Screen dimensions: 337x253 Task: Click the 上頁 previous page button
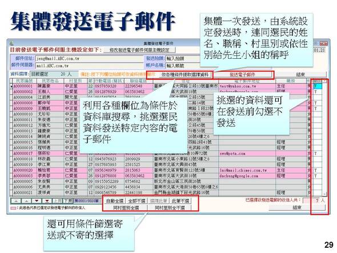57,201
